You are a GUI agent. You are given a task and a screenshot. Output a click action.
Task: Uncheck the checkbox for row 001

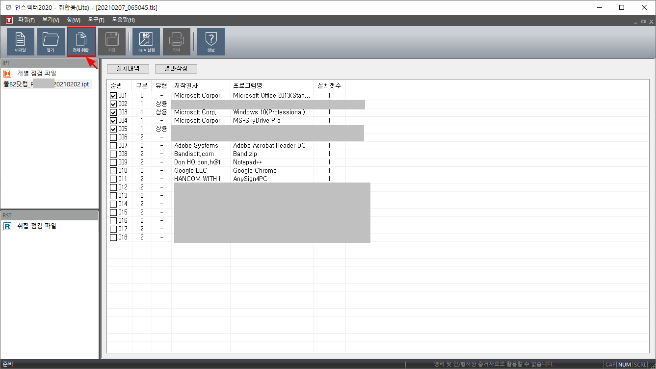[x=113, y=96]
